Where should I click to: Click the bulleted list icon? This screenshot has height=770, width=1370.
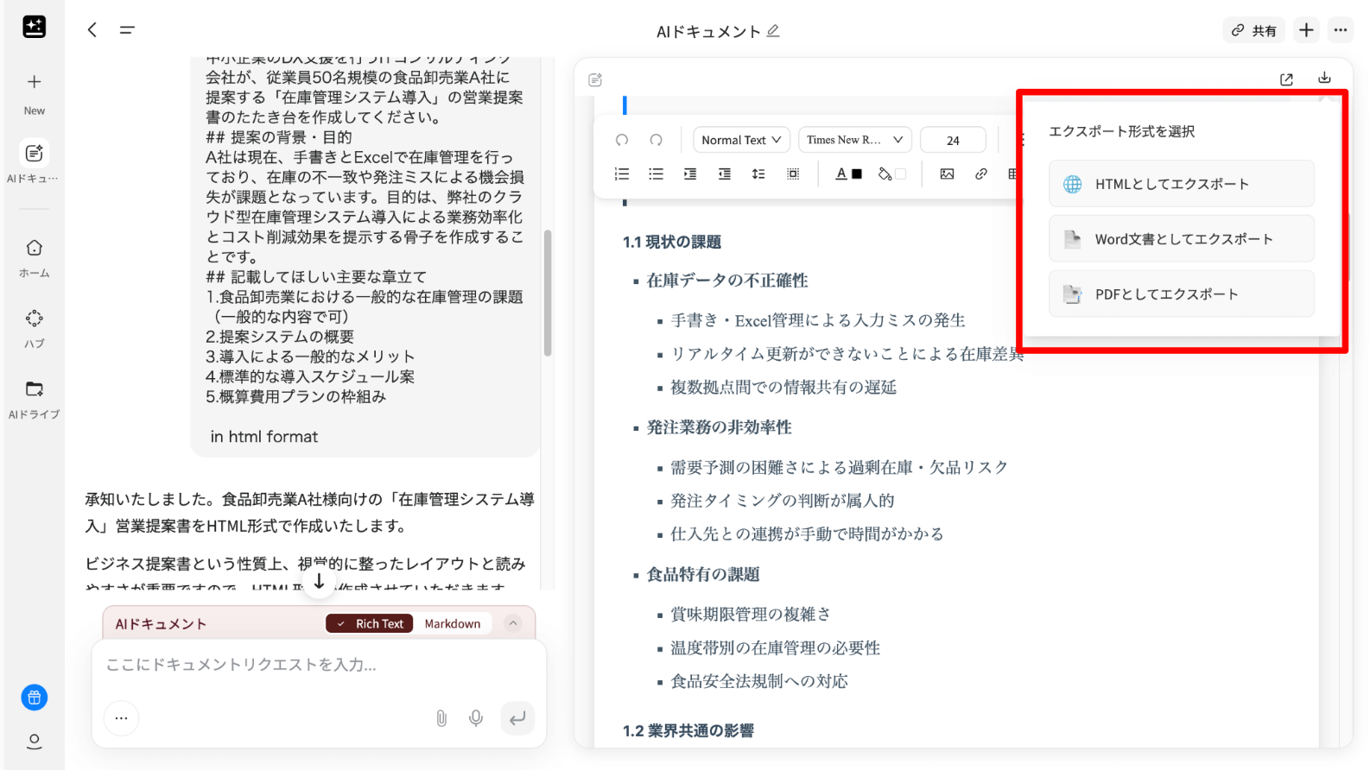coord(656,174)
